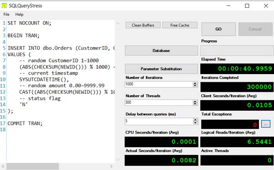
Task: Click the INSERT INTO dbo.Orders line
Action: (61, 48)
